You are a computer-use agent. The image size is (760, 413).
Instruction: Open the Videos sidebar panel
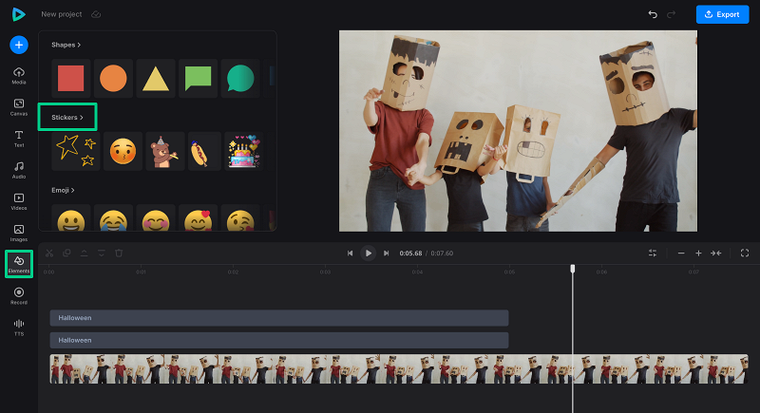click(x=19, y=202)
